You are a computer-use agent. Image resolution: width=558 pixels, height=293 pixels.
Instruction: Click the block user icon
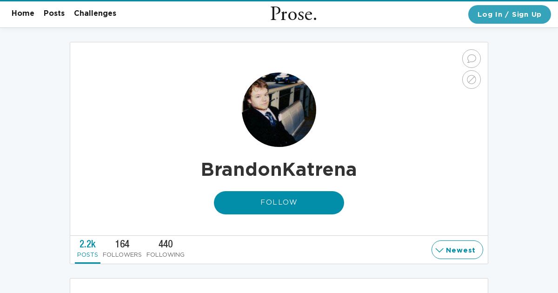[x=472, y=80]
